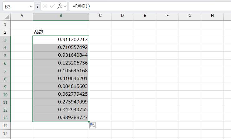This screenshot has height=139, width=231.
Task: Select the row 3 header
Action: coord(5,40)
